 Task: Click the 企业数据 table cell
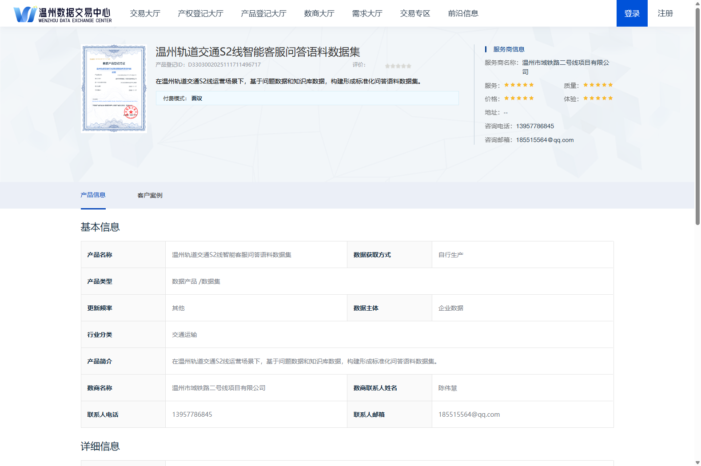[522, 308]
